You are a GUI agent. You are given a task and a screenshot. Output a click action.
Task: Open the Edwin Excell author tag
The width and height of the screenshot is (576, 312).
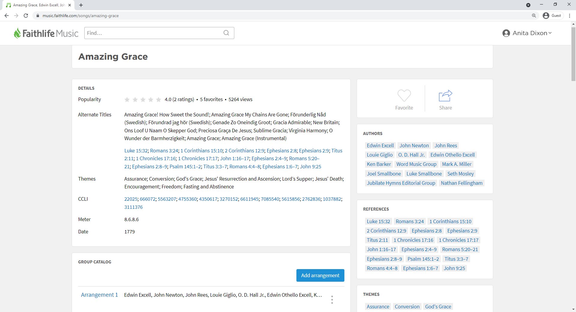380,145
